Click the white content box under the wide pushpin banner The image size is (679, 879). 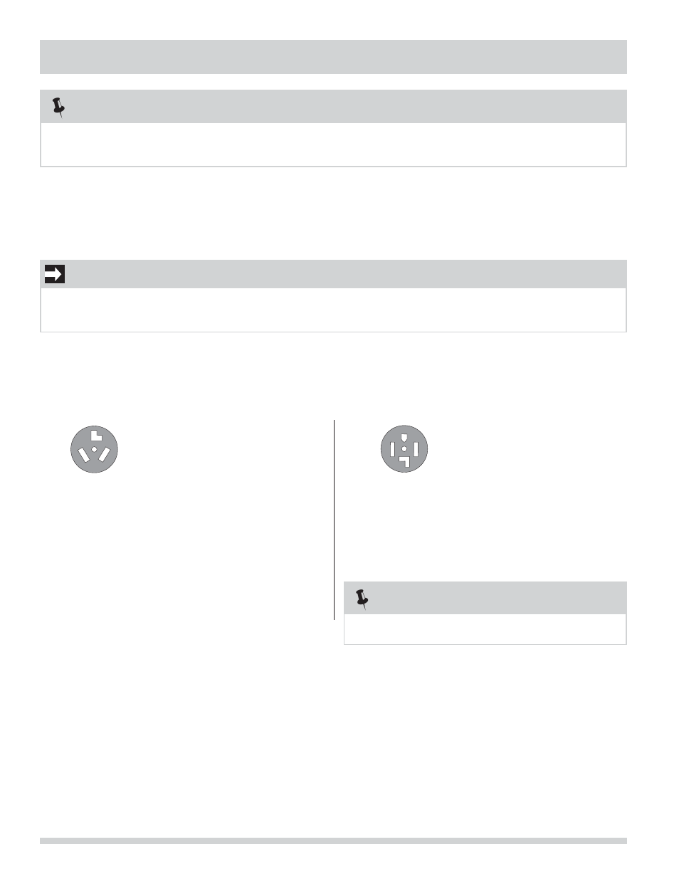333,144
